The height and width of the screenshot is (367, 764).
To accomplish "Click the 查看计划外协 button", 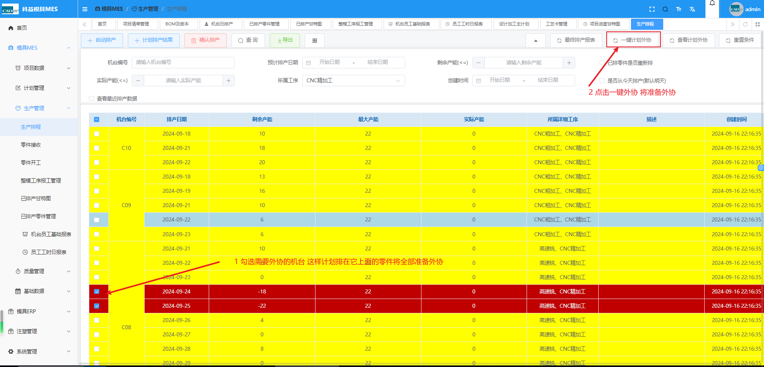I will (x=689, y=40).
